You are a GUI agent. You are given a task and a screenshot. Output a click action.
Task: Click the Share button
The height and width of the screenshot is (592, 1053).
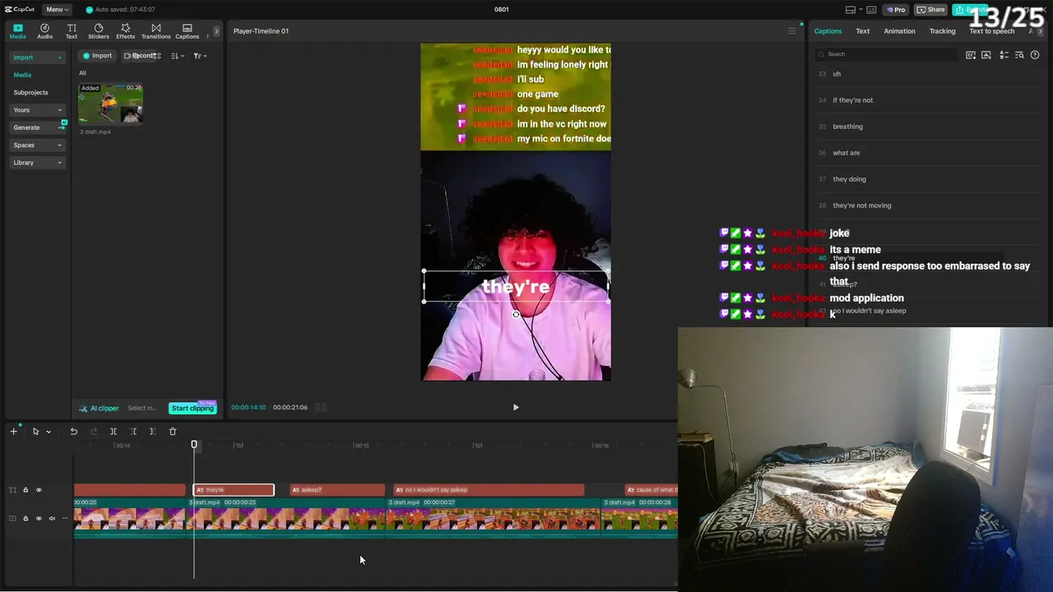click(x=931, y=10)
